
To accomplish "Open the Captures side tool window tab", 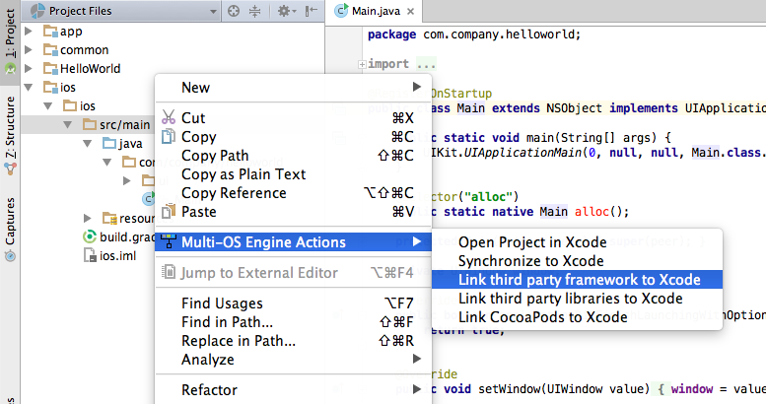I will tap(10, 229).
